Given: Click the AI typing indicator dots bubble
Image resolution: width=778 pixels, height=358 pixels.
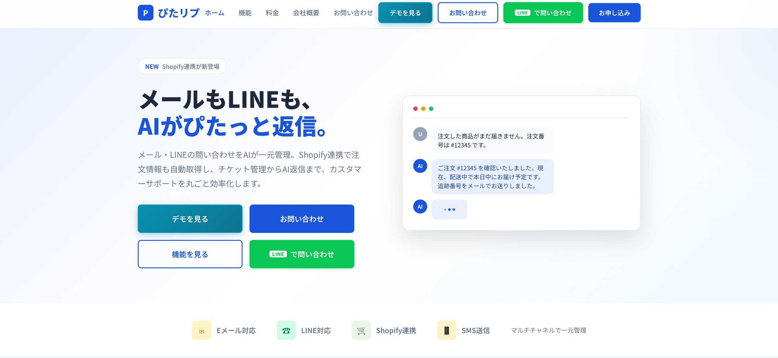Looking at the screenshot, I should pos(449,209).
